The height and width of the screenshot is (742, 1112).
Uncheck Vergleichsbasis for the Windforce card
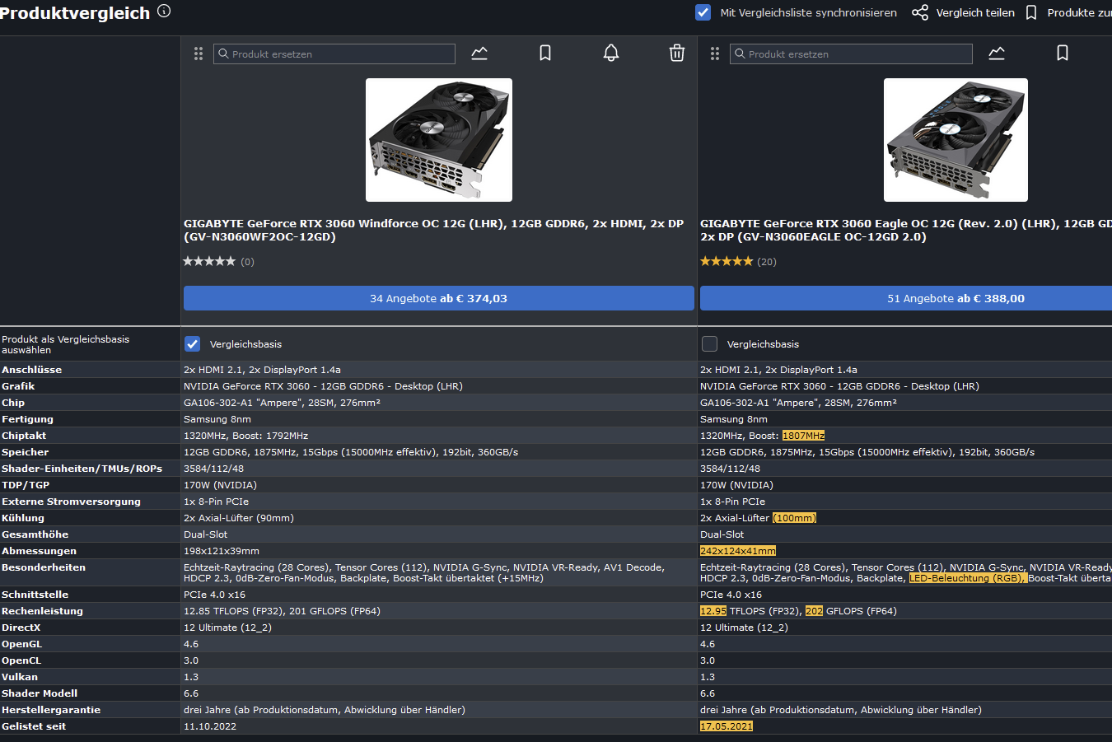point(192,343)
